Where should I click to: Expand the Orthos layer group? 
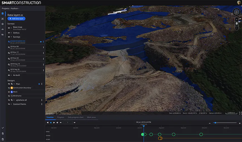point(11,33)
